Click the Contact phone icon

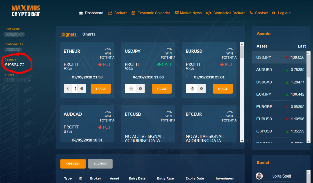pyautogui.click(x=251, y=13)
